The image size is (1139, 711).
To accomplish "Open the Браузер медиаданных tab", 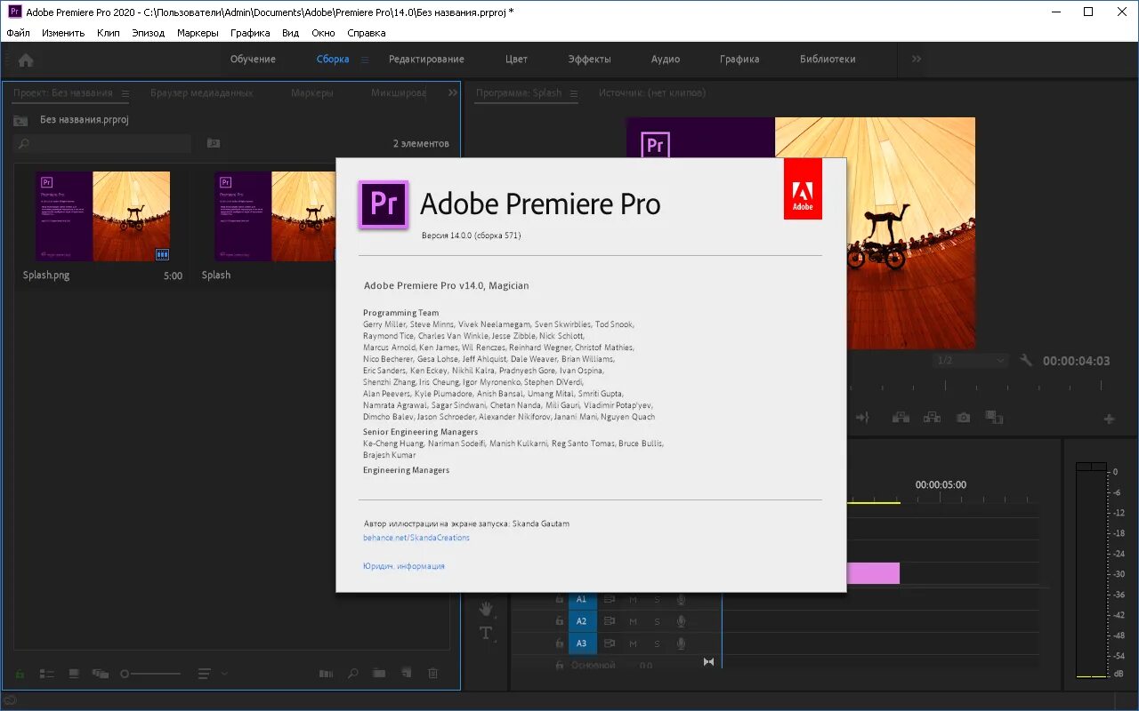I will click(x=202, y=92).
